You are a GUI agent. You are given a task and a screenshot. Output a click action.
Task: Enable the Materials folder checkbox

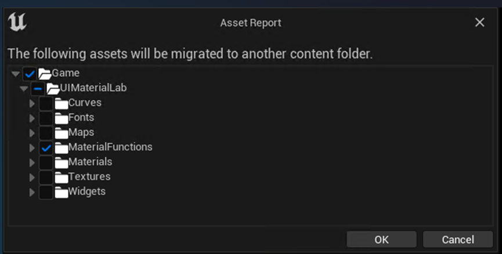(x=46, y=162)
